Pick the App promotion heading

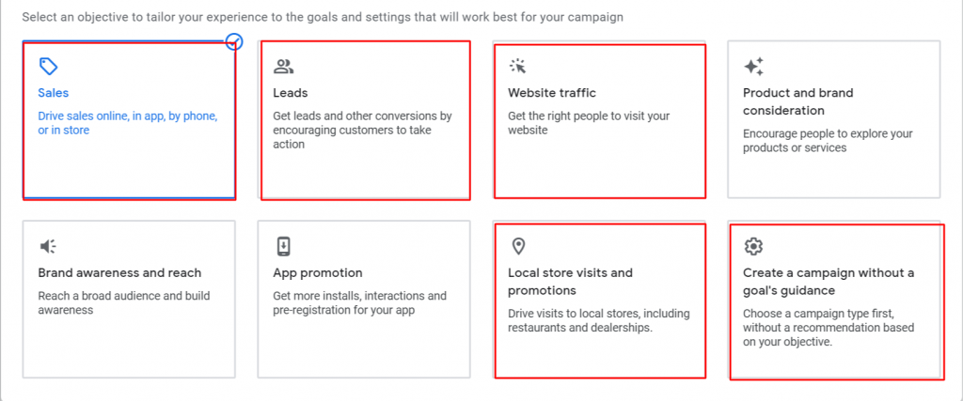pos(318,273)
